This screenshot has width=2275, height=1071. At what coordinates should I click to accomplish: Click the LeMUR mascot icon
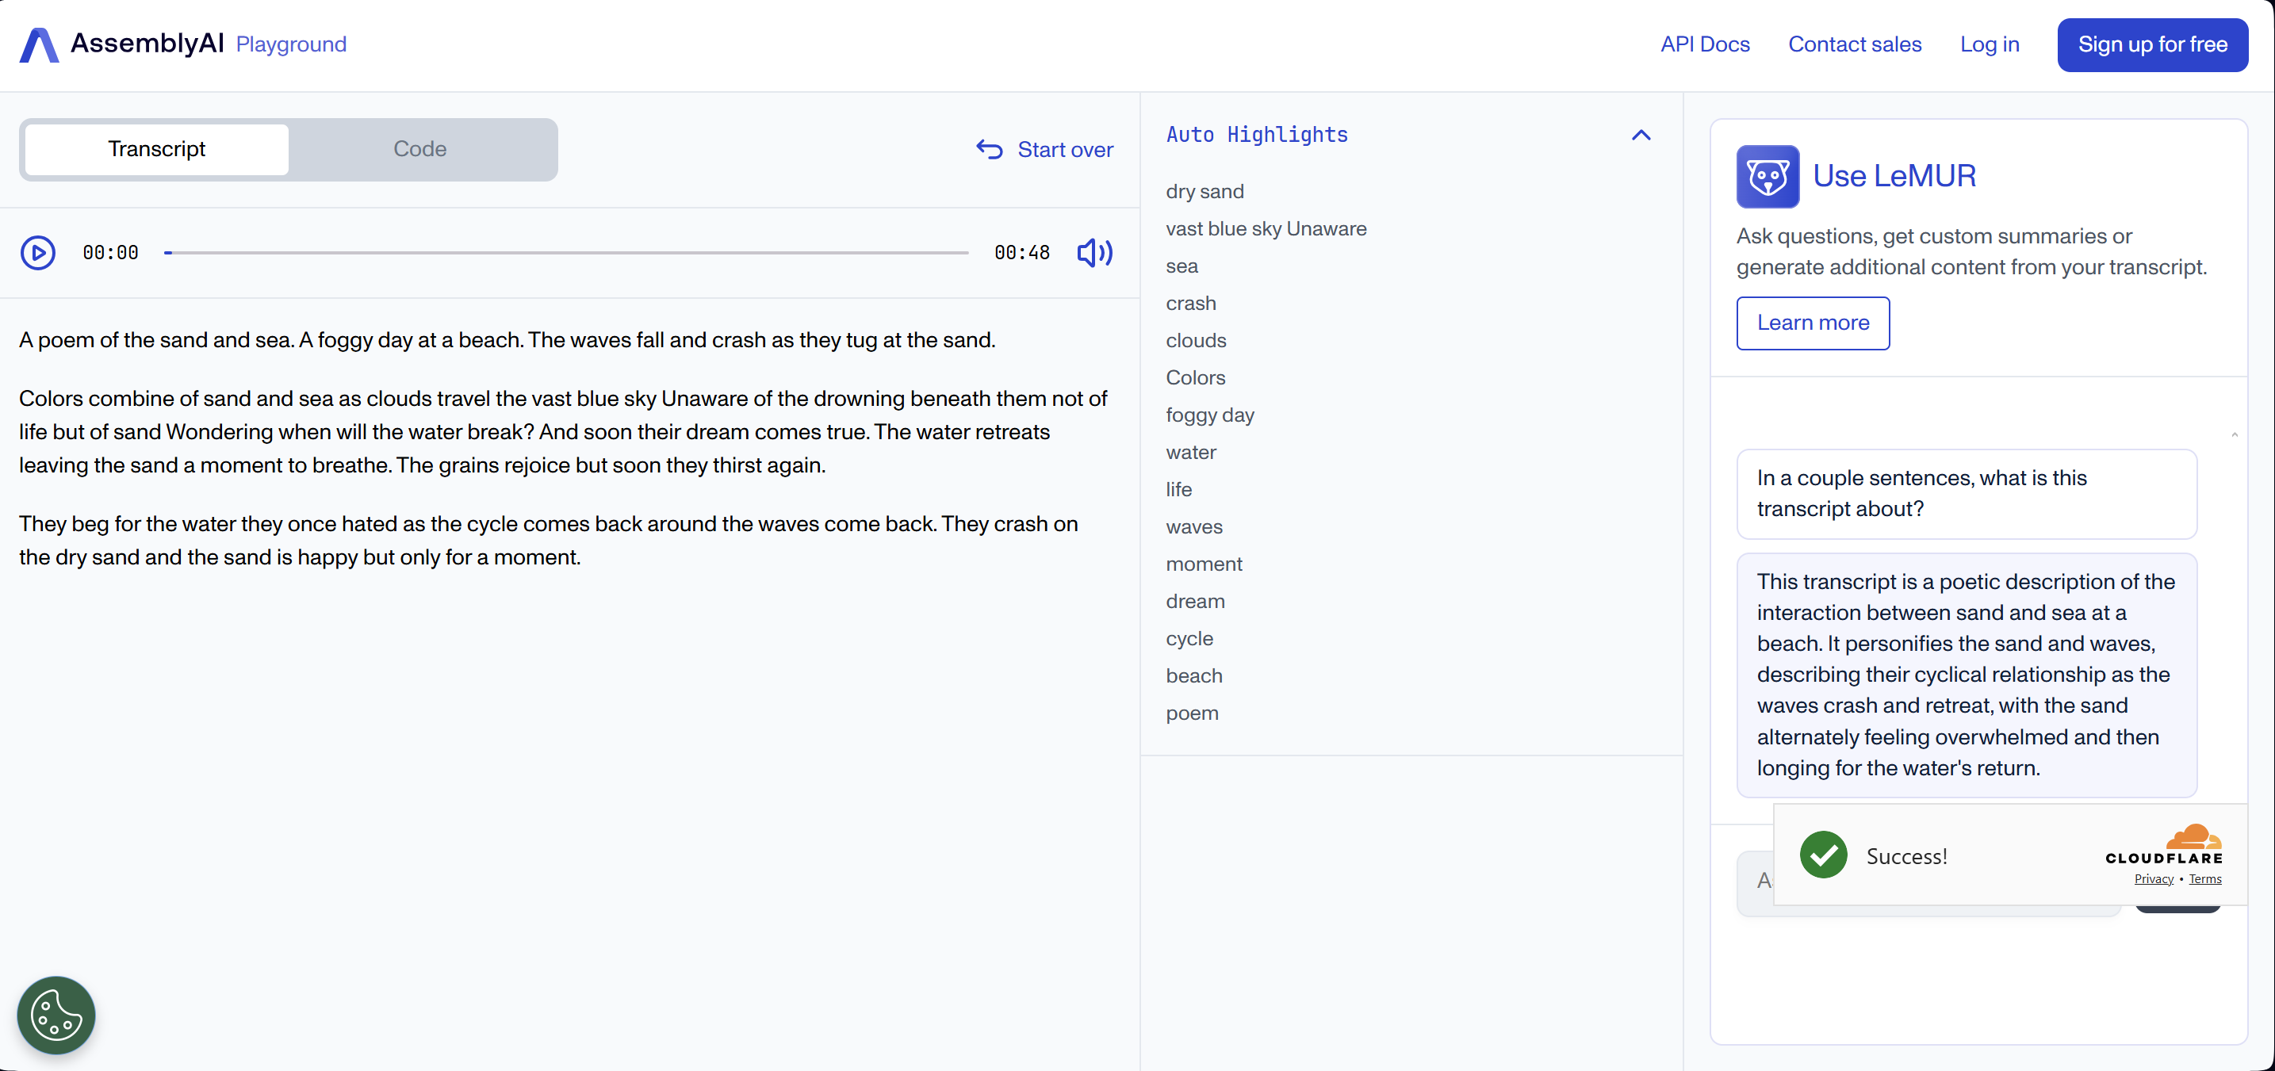point(1768,177)
